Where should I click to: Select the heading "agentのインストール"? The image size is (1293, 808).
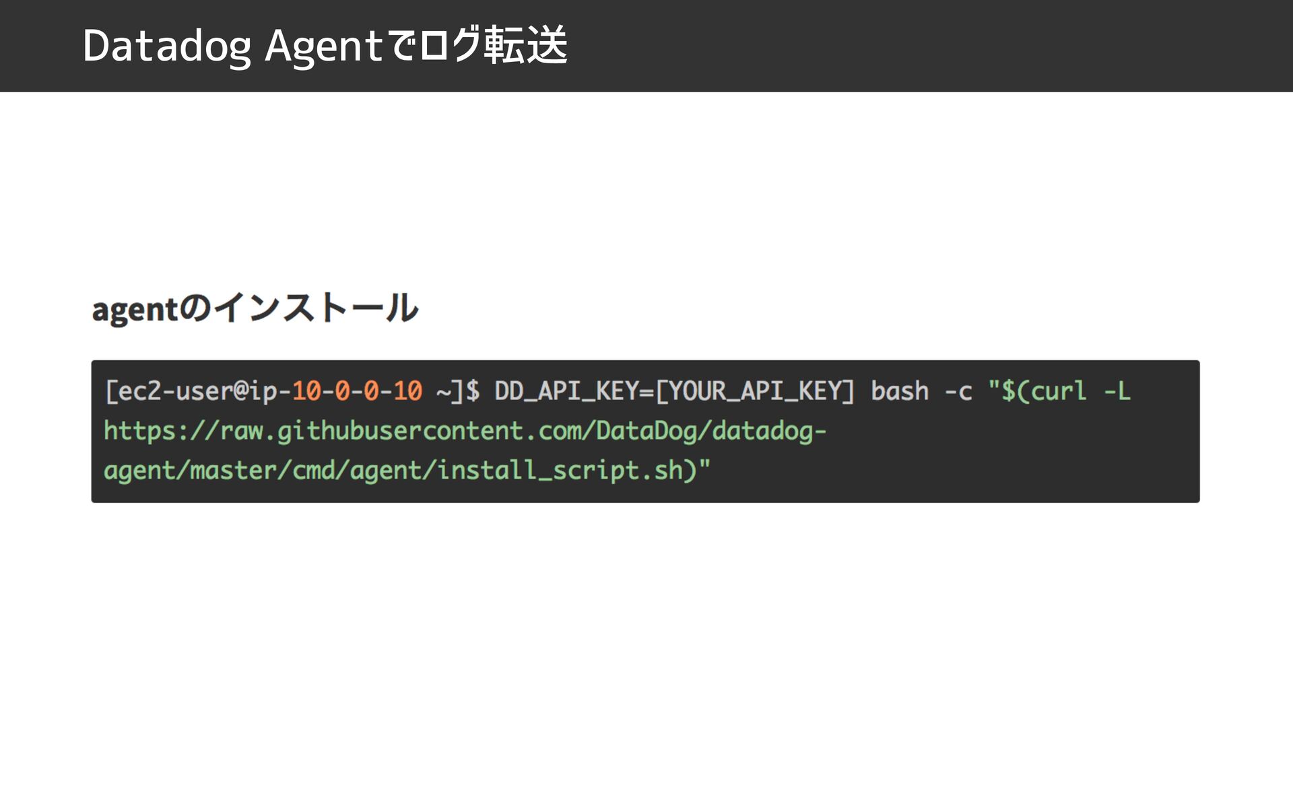click(x=255, y=309)
